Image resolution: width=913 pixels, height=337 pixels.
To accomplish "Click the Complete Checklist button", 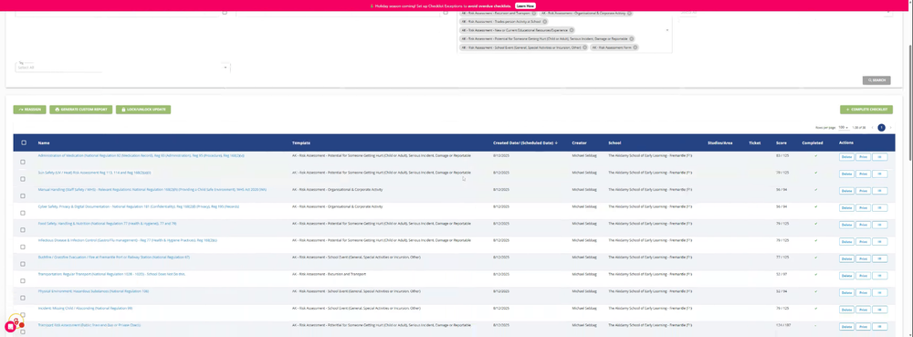I will click(866, 110).
